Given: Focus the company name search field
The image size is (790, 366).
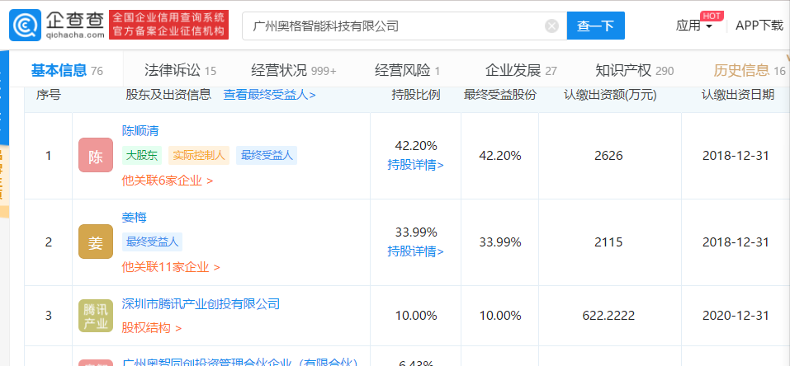Looking at the screenshot, I should [404, 26].
